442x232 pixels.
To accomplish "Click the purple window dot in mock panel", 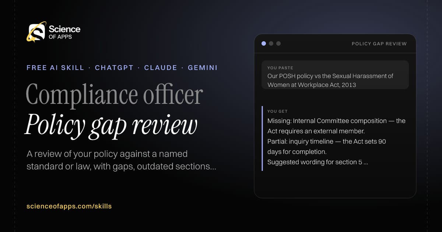I will (x=264, y=43).
